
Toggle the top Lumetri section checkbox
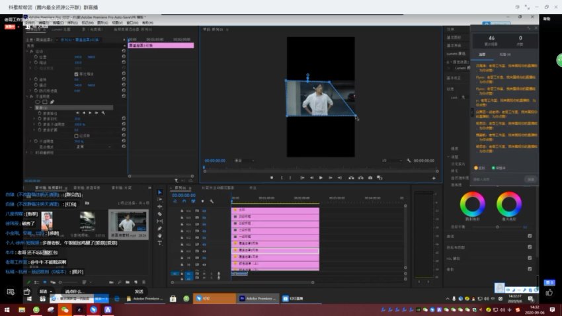(x=530, y=236)
